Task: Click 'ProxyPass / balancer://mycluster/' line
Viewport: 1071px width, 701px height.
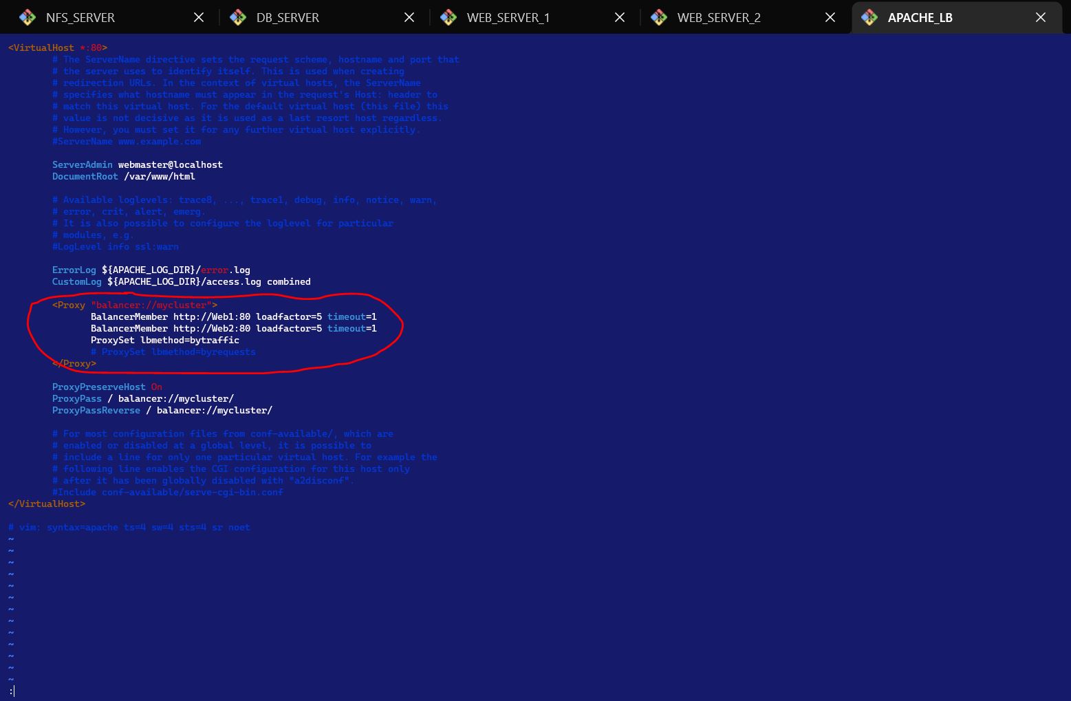Action: pos(143,398)
